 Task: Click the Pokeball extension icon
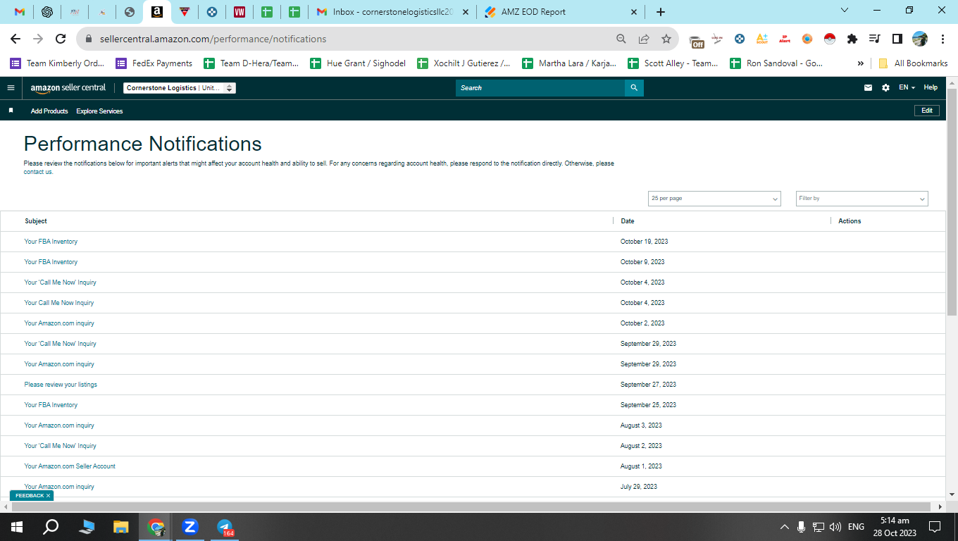tap(830, 39)
